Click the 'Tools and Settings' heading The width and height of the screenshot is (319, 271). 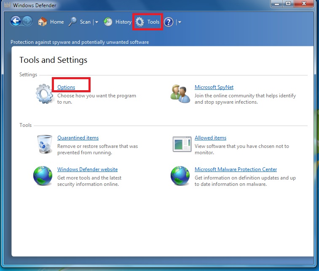coord(53,60)
